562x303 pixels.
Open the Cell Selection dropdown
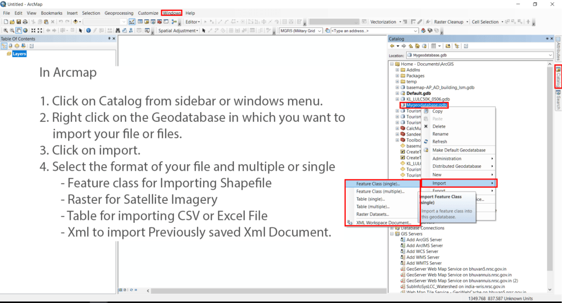point(487,22)
